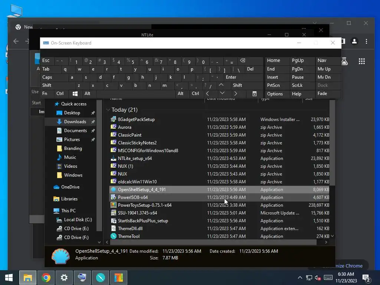Click the Windows logo key on keyboard

coord(75,94)
